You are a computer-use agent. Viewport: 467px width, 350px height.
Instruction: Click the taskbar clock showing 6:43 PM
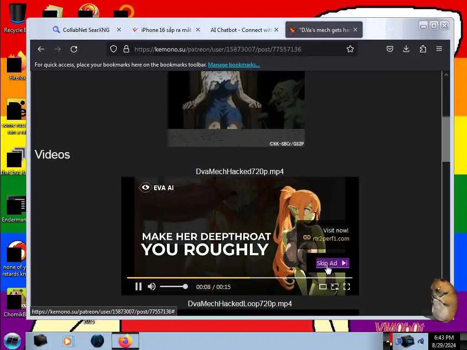pos(444,341)
